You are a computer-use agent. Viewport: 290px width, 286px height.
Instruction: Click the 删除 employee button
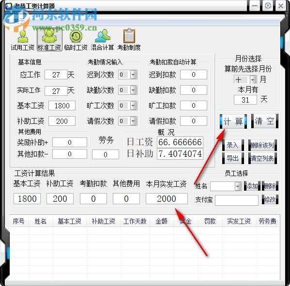(x=270, y=186)
